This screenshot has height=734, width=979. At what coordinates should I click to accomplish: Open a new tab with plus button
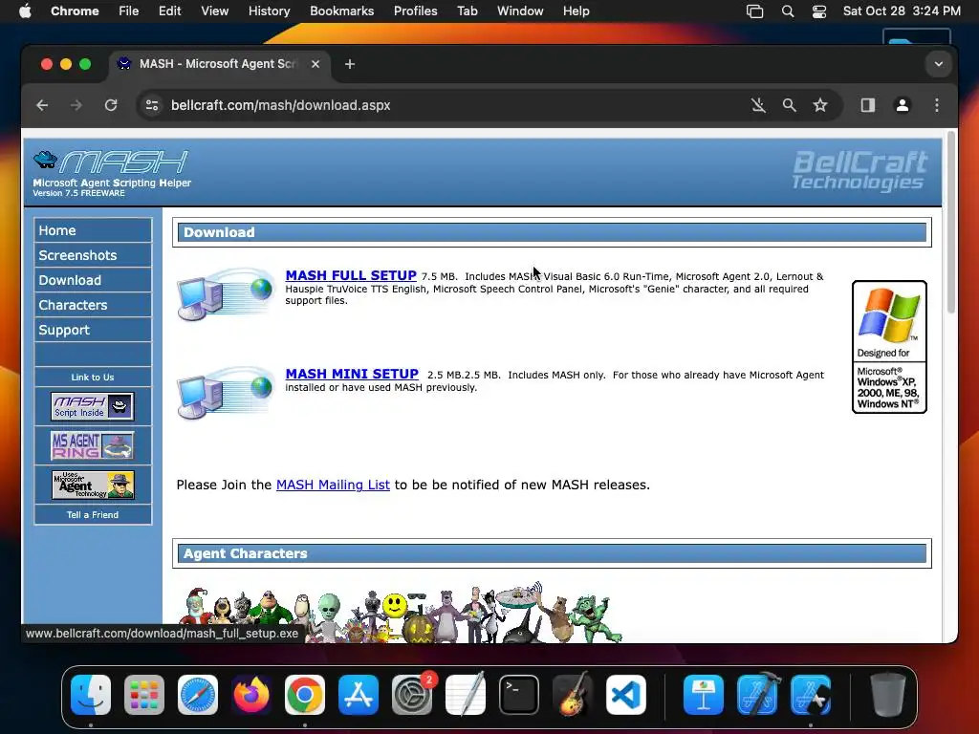[350, 64]
